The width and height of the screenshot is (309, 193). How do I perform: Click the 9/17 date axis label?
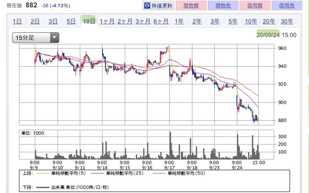169,168
